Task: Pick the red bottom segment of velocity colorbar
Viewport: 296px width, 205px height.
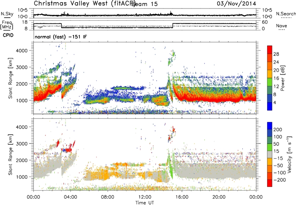Action: (x=270, y=183)
